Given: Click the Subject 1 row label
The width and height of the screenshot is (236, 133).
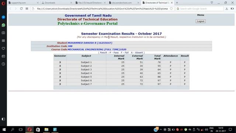Looking at the screenshot, I should pyautogui.click(x=86, y=62).
